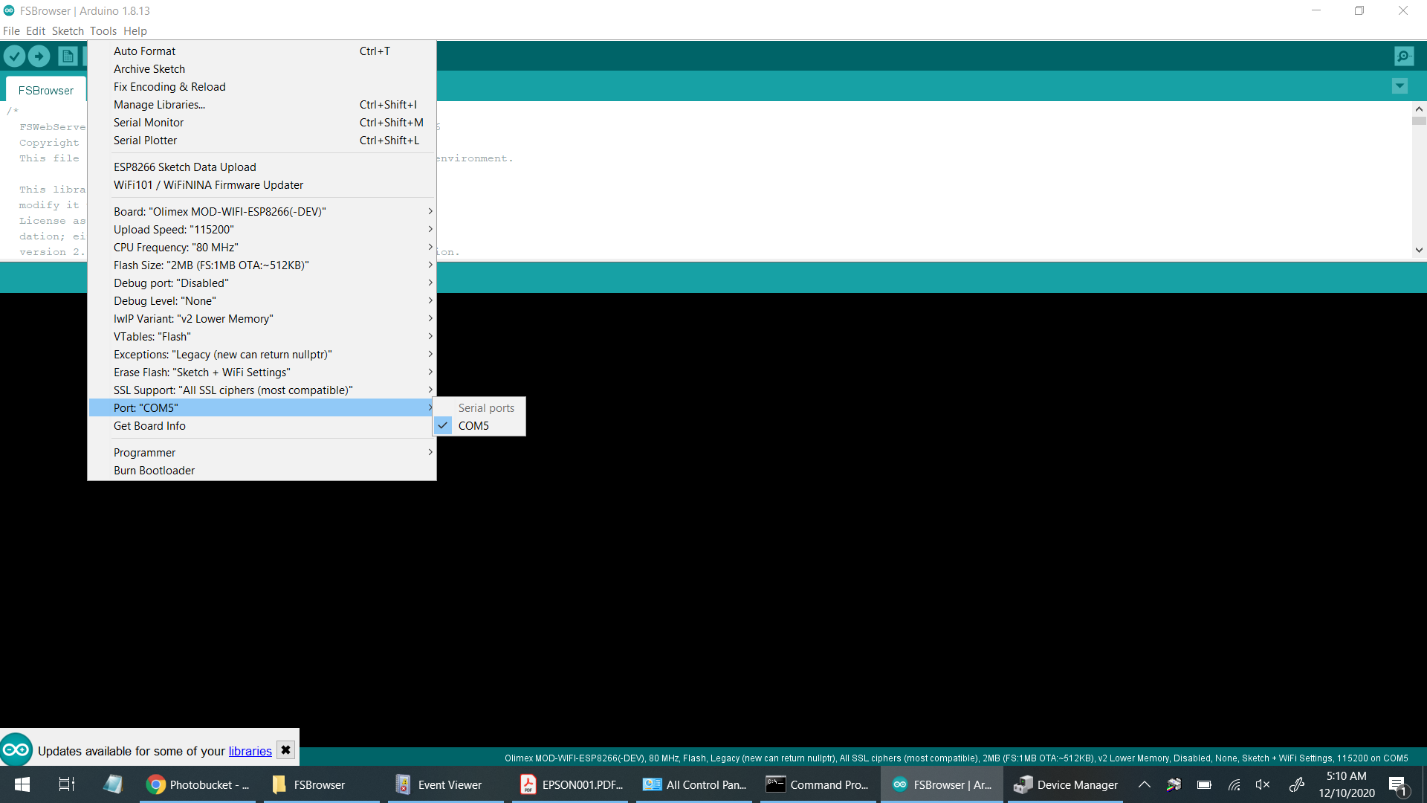
Task: Open Chrome Photobucket taskbar item
Action: pos(198,784)
